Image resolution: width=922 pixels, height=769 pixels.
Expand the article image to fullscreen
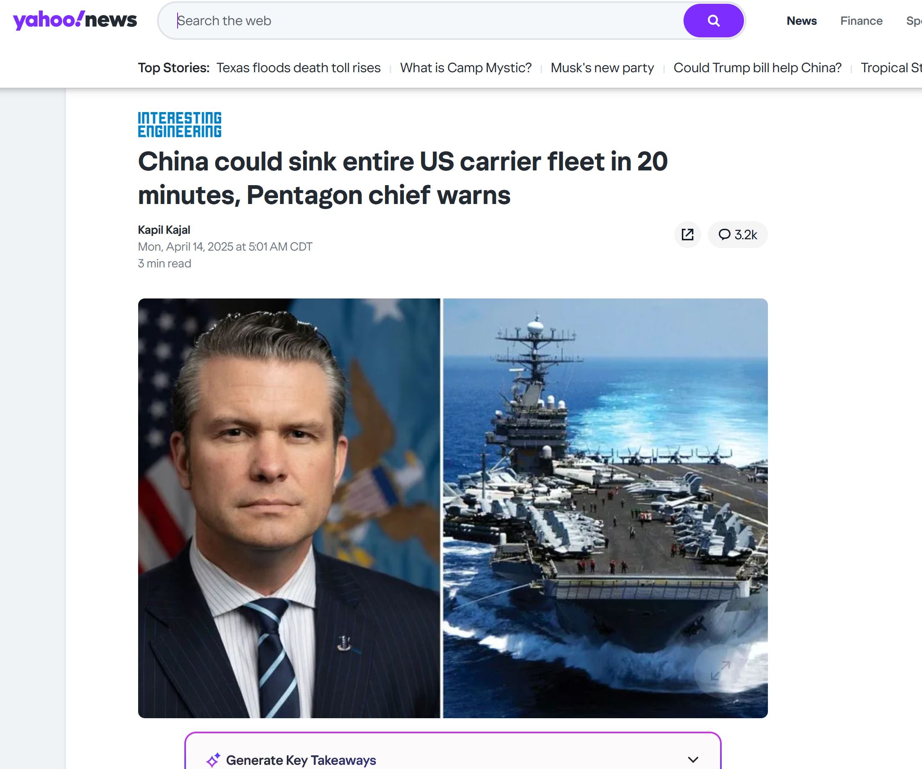coord(720,671)
